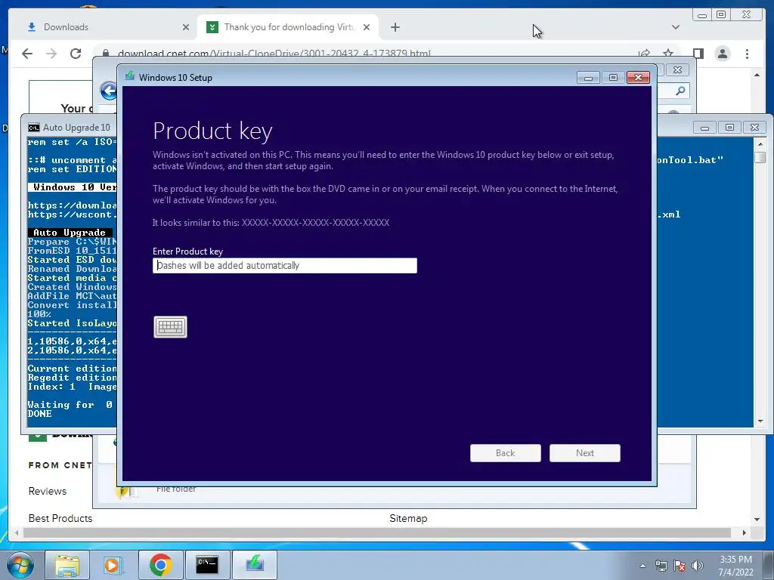Switch to command prompt in taskbar

(x=207, y=565)
